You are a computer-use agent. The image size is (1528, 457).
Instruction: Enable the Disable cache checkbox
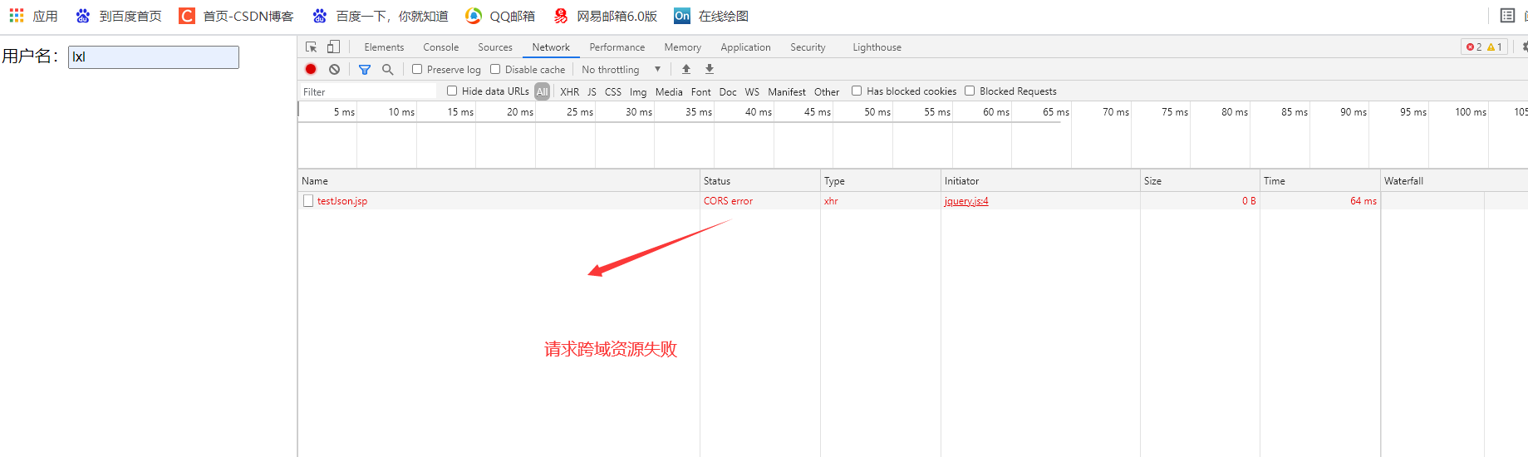click(495, 69)
